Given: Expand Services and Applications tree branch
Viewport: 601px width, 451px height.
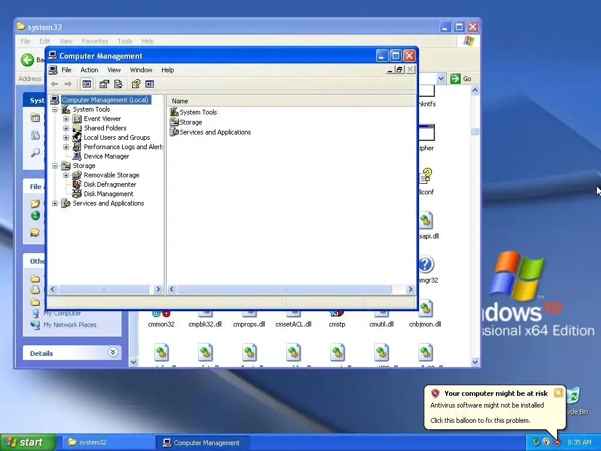Looking at the screenshot, I should [x=55, y=203].
